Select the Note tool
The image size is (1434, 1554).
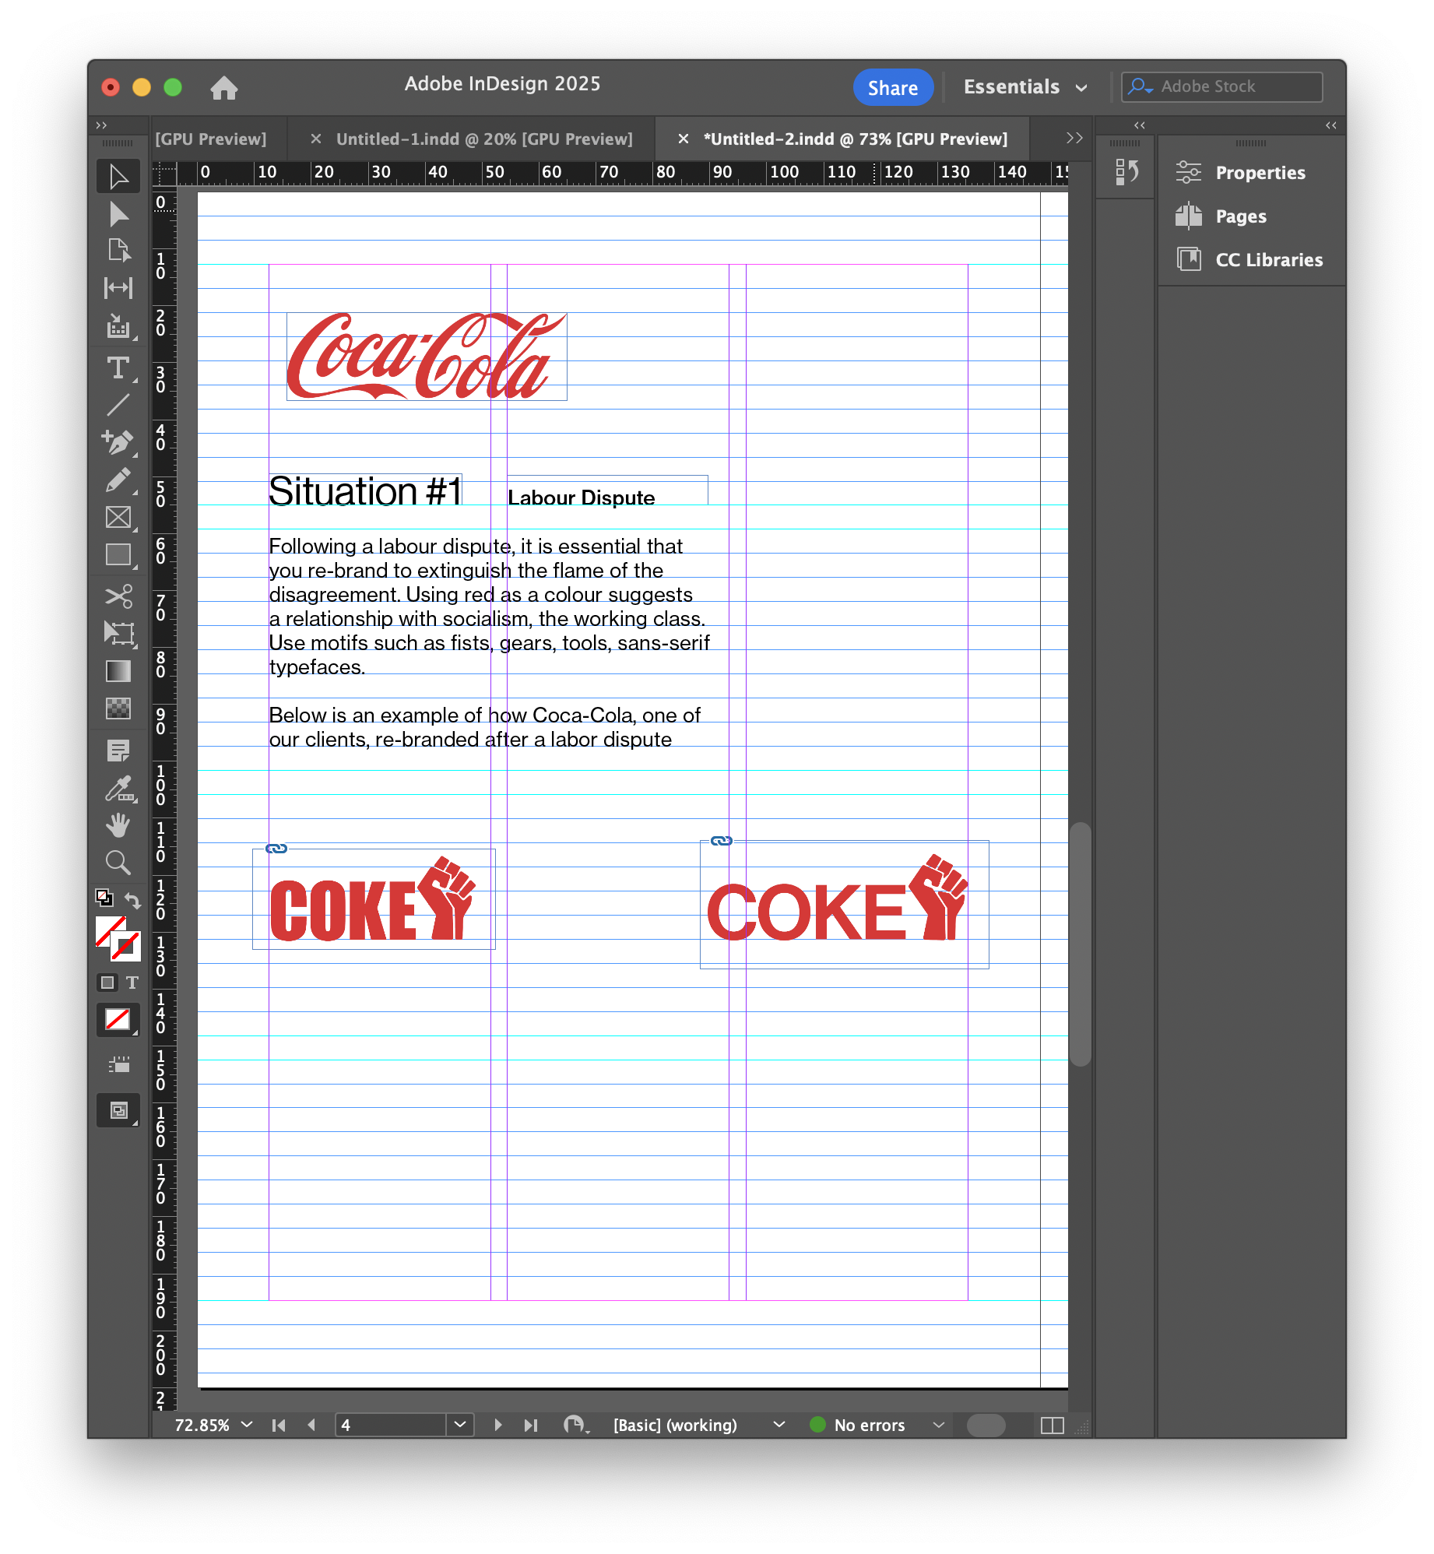(x=118, y=751)
